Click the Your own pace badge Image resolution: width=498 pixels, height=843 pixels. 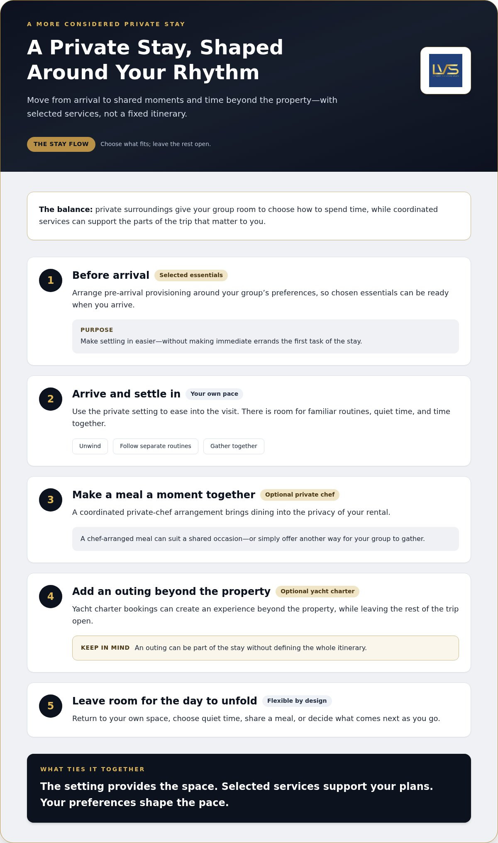214,394
